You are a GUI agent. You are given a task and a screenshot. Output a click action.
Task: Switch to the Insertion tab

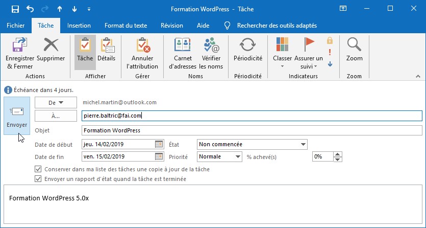tap(79, 26)
